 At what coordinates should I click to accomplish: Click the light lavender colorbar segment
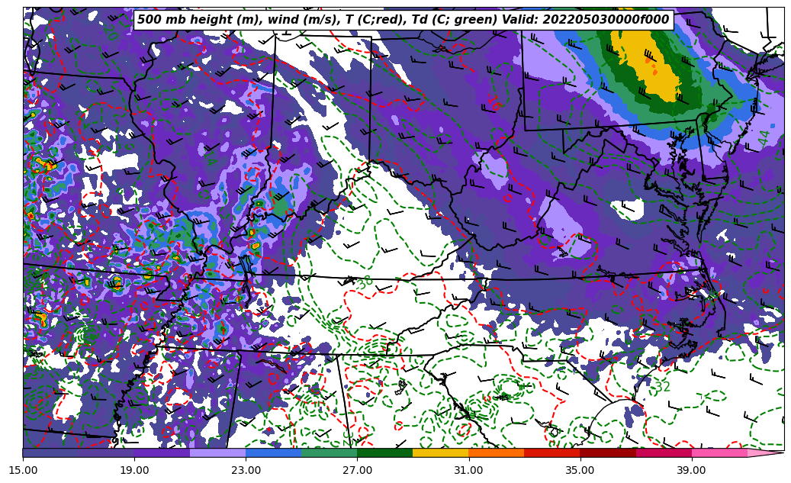(217, 452)
